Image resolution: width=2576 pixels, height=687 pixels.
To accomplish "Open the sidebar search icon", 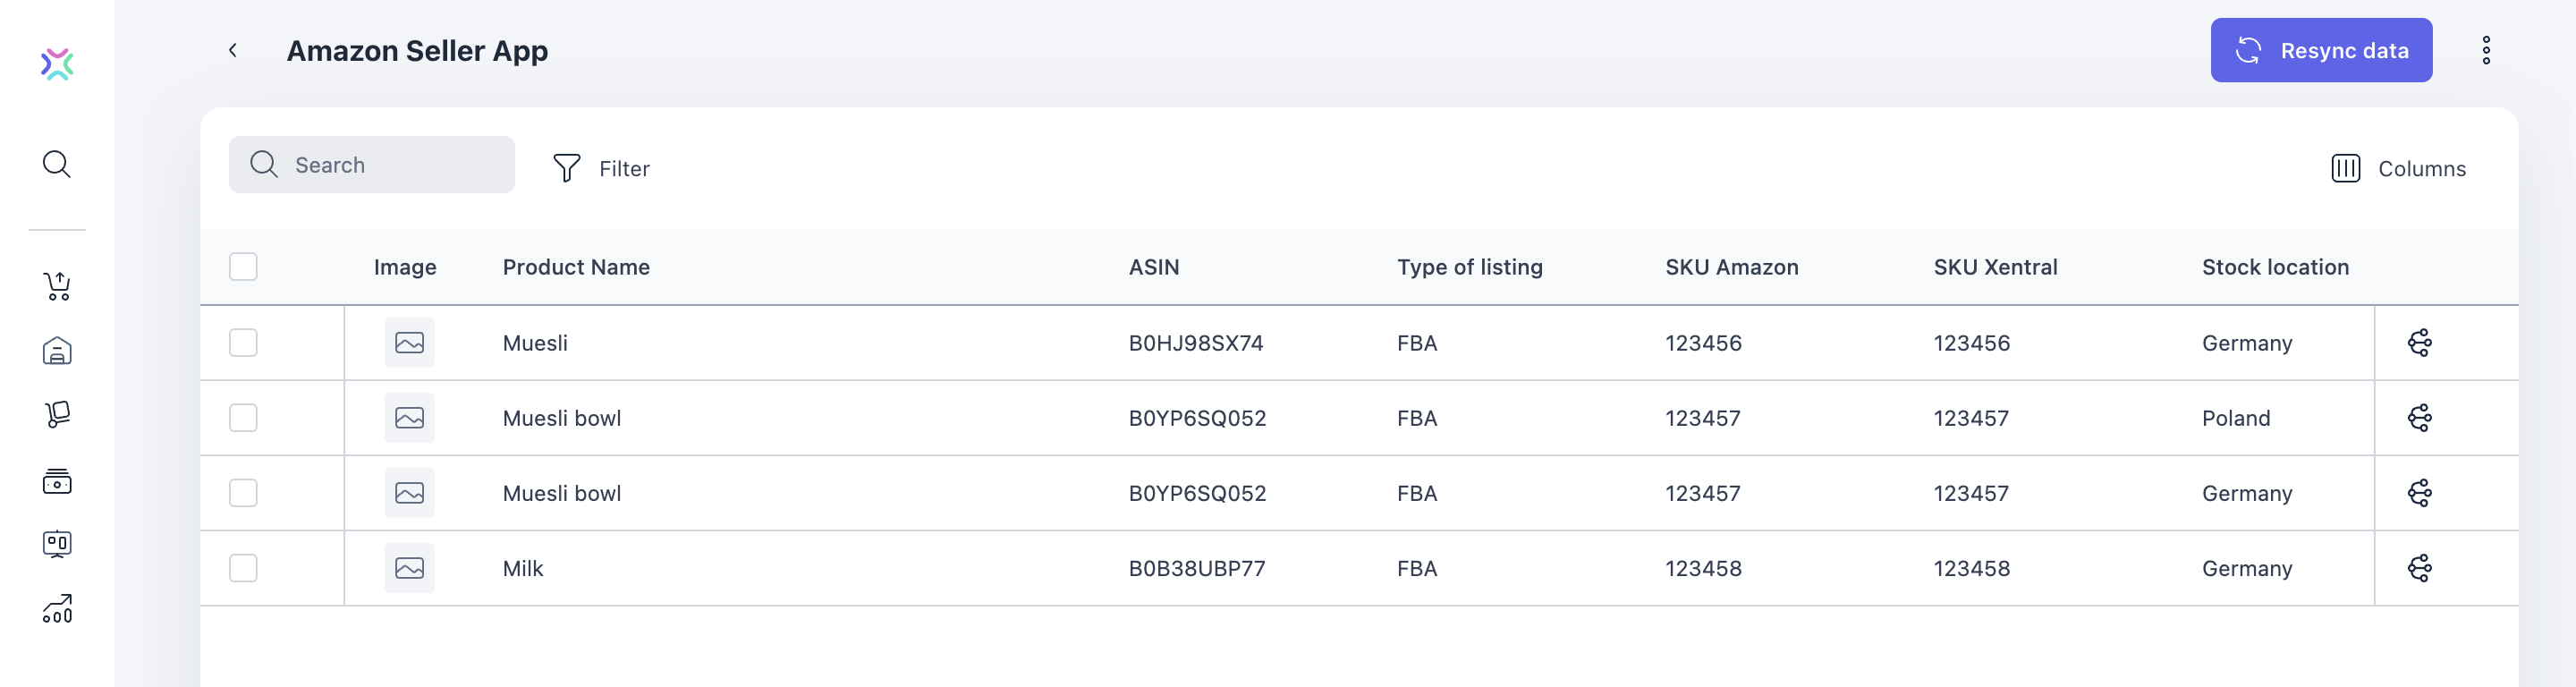I will click(57, 164).
